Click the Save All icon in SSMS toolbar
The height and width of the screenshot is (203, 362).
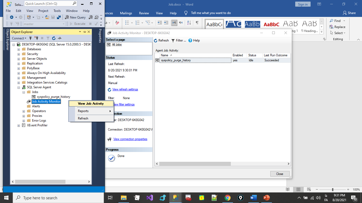[59, 17]
